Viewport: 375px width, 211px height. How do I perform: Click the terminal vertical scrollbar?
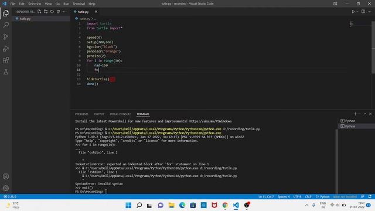coord(337,162)
